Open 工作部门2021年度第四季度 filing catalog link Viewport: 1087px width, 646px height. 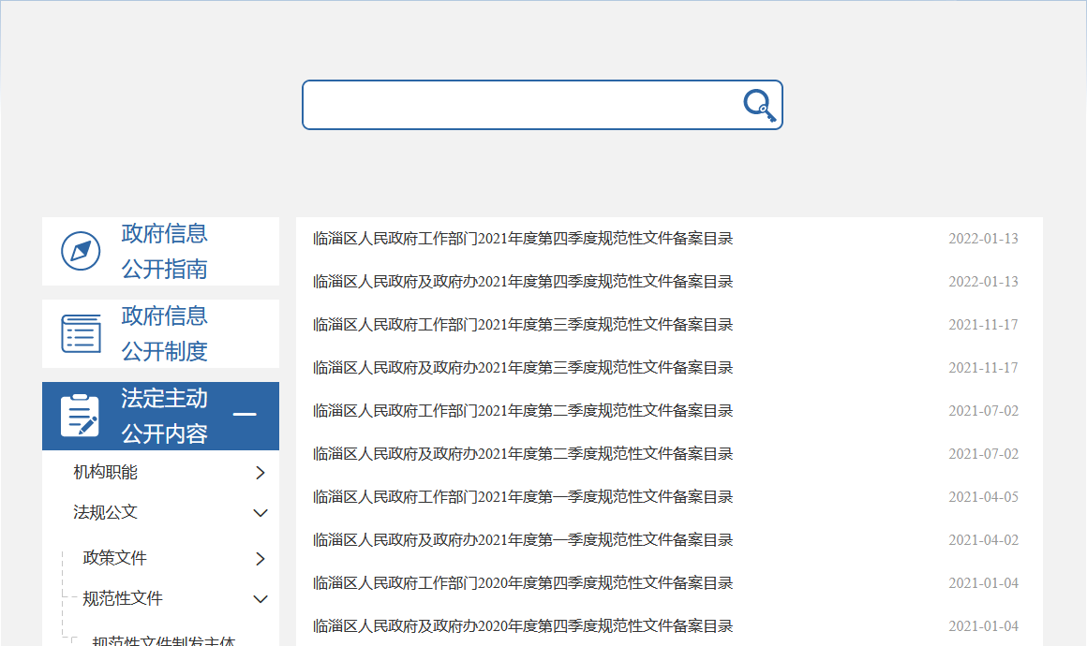[522, 239]
